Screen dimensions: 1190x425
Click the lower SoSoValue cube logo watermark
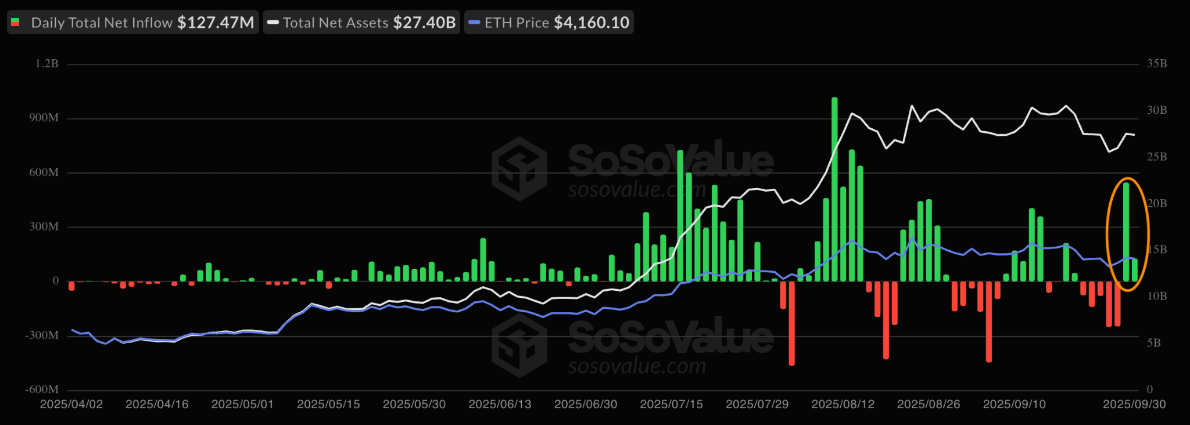coord(519,346)
